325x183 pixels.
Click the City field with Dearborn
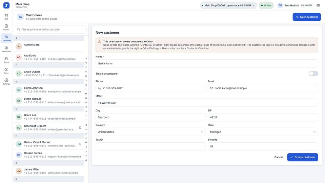[x=150, y=117]
